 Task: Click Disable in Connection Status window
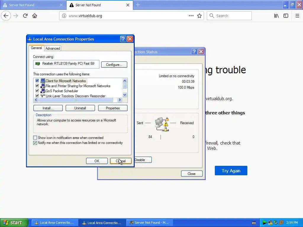(x=143, y=160)
